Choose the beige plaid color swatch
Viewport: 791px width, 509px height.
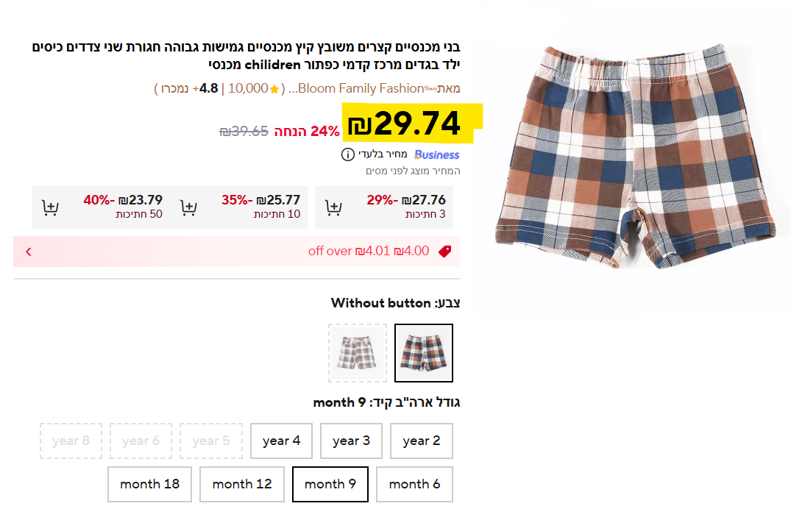pos(358,353)
